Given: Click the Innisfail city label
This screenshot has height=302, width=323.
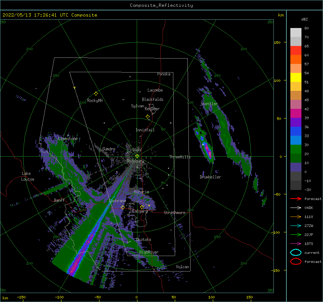Looking at the screenshot, I should [145, 130].
